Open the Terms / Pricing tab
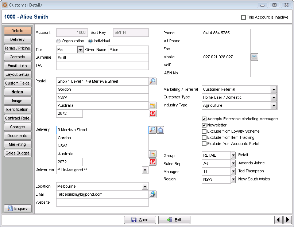 point(18,48)
